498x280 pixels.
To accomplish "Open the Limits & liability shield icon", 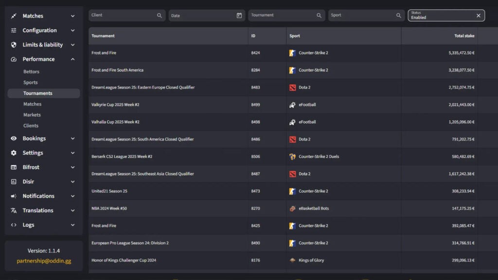I will [13, 44].
